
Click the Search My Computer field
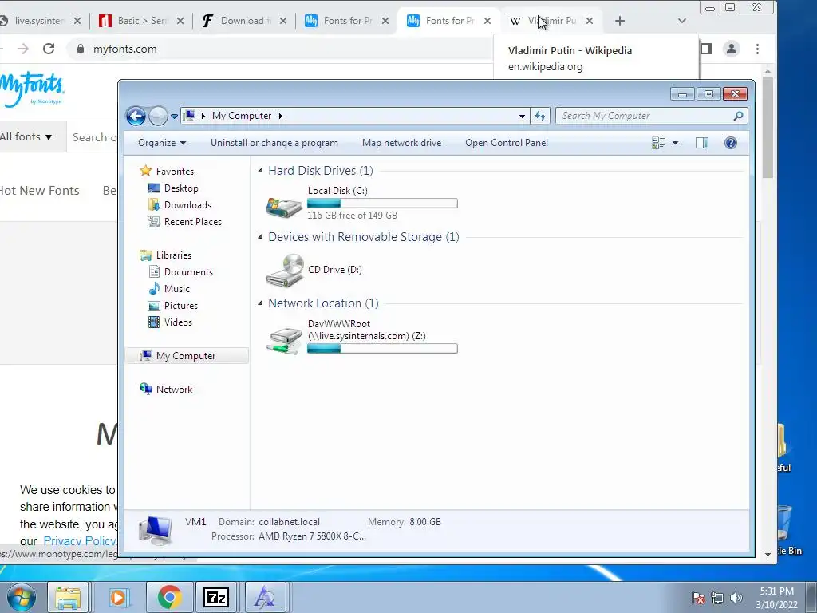651,116
